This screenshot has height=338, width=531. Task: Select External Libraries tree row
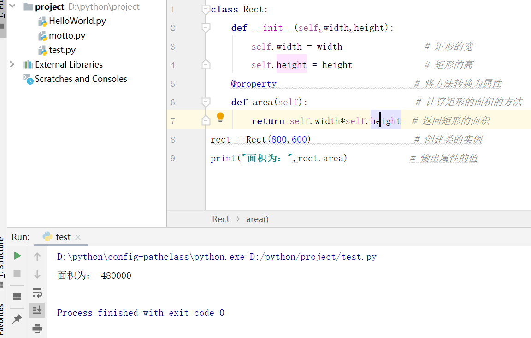[x=69, y=64]
